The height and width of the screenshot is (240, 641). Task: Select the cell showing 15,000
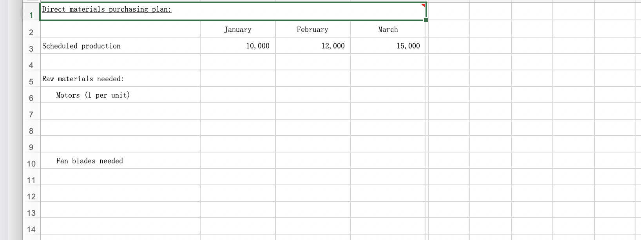388,46
